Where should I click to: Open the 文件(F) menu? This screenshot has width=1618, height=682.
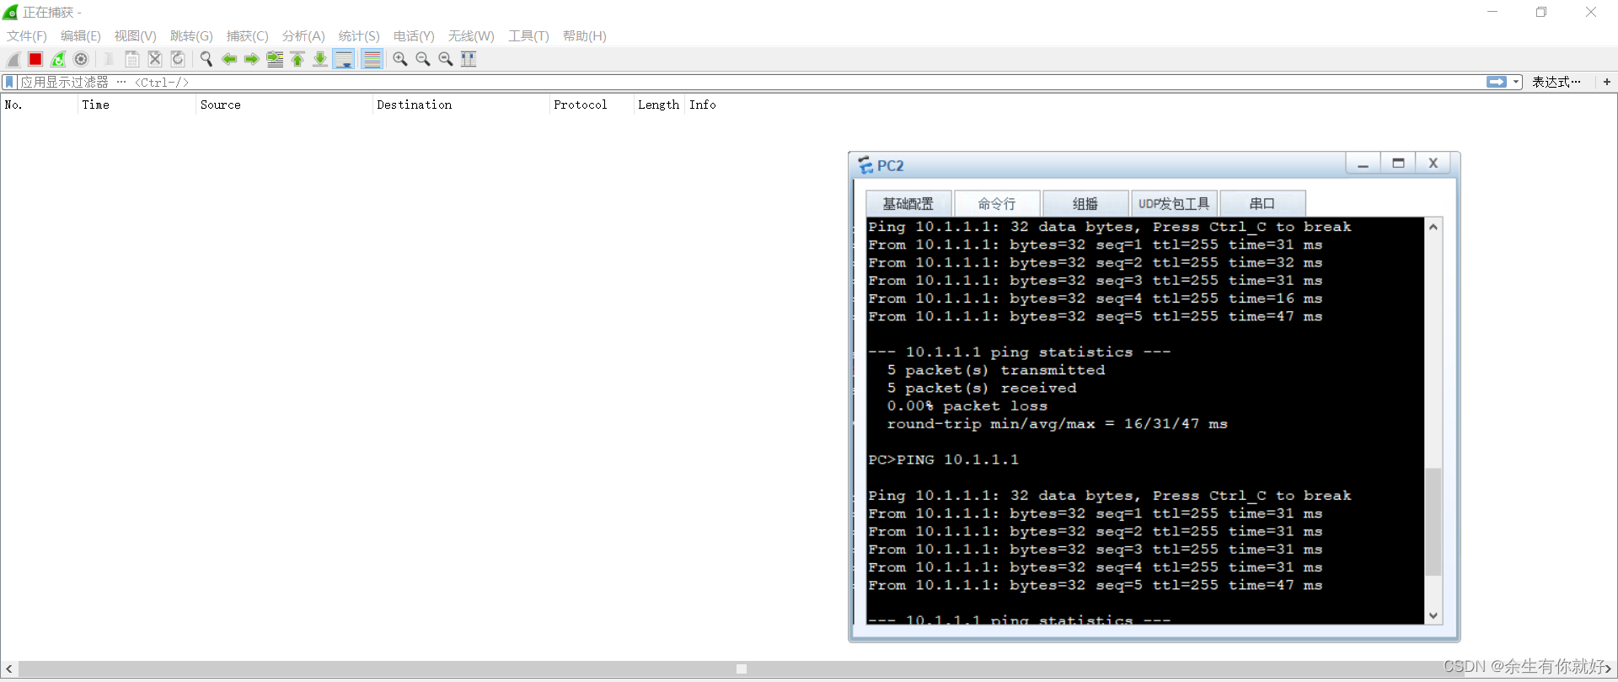[27, 35]
